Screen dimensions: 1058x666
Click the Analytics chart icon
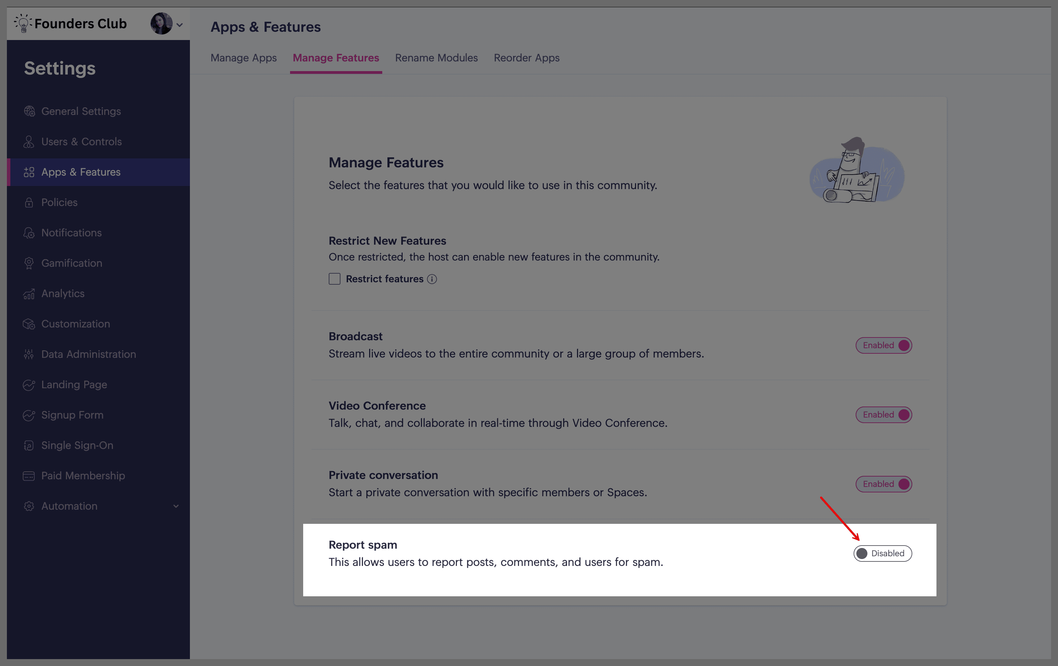pyautogui.click(x=29, y=294)
